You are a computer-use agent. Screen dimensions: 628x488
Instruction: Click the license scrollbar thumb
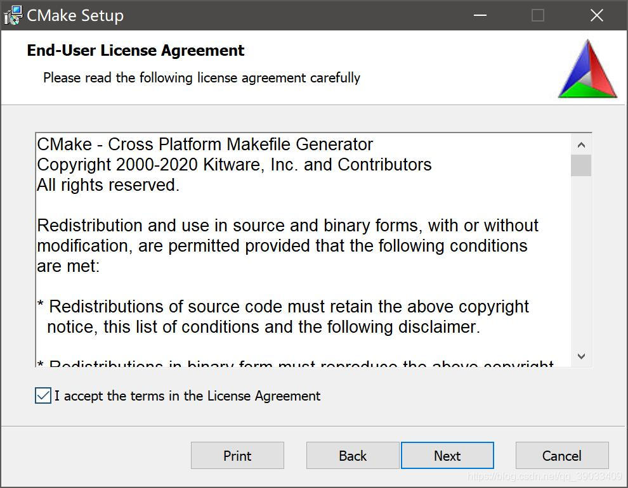click(x=581, y=165)
